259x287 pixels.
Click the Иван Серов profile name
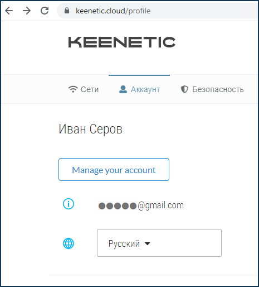(91, 129)
